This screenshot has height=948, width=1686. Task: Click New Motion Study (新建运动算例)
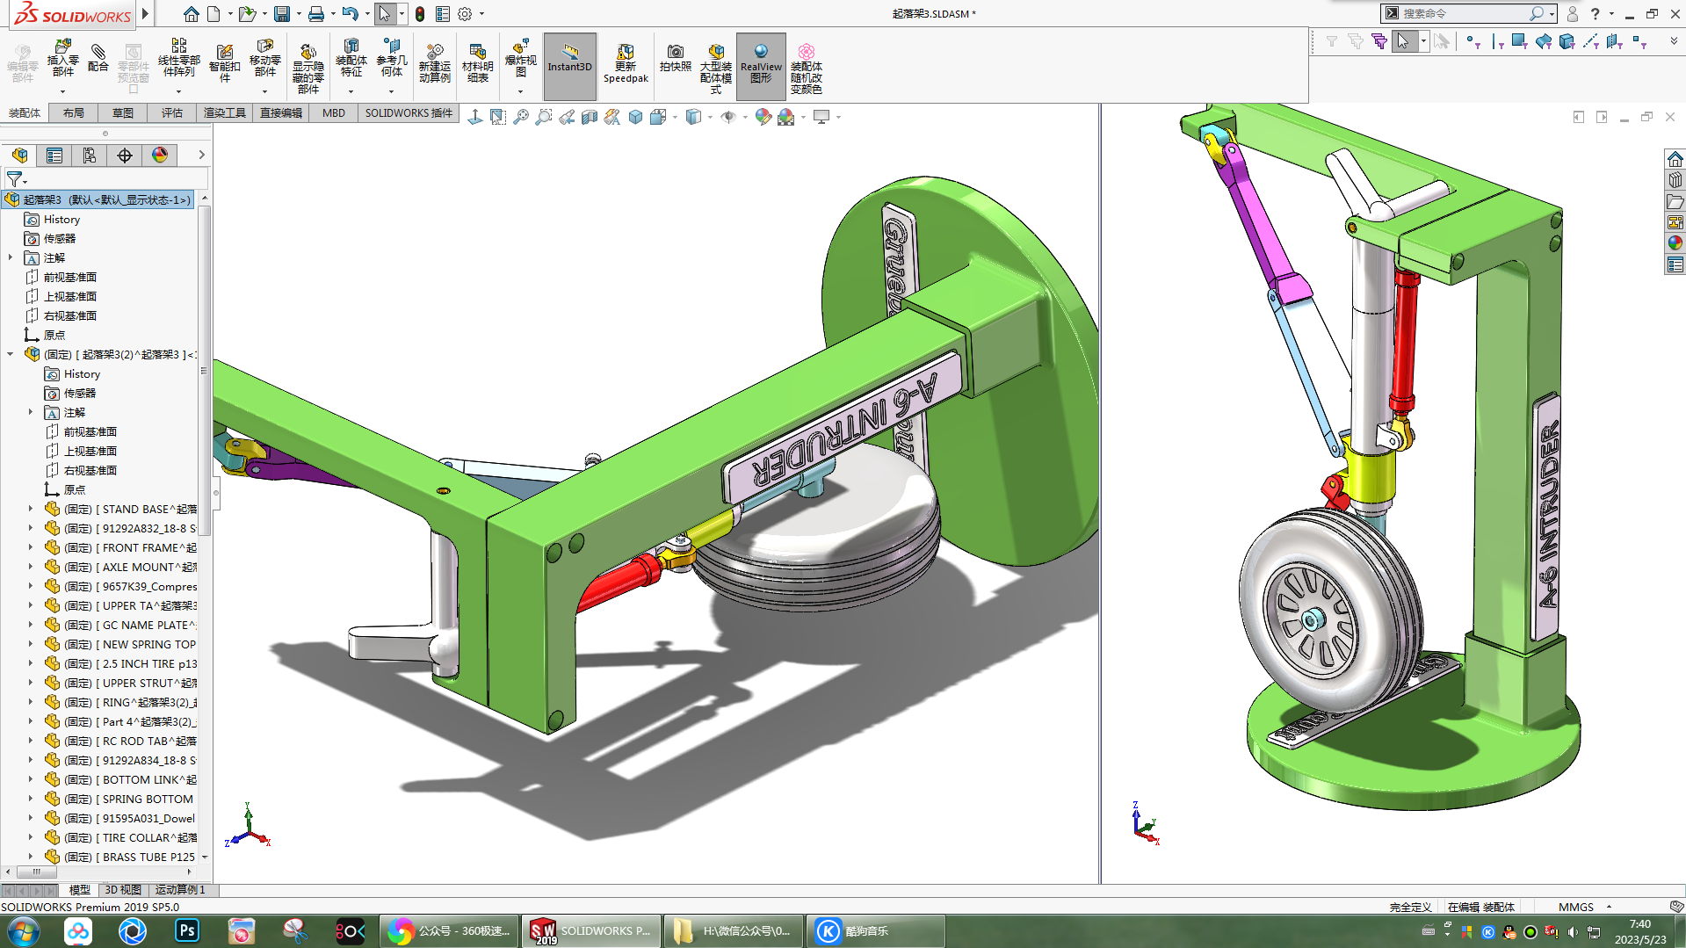coord(434,63)
